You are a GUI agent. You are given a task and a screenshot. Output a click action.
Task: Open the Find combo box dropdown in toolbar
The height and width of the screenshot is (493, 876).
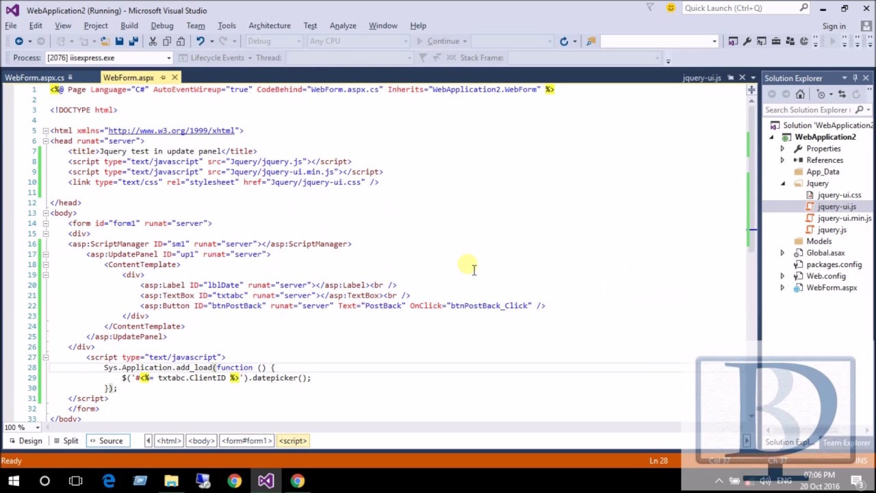point(714,41)
